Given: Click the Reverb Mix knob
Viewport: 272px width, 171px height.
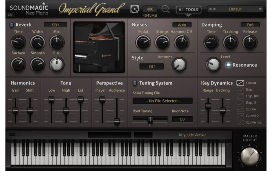Looking at the screenshot, I should coord(57,42).
